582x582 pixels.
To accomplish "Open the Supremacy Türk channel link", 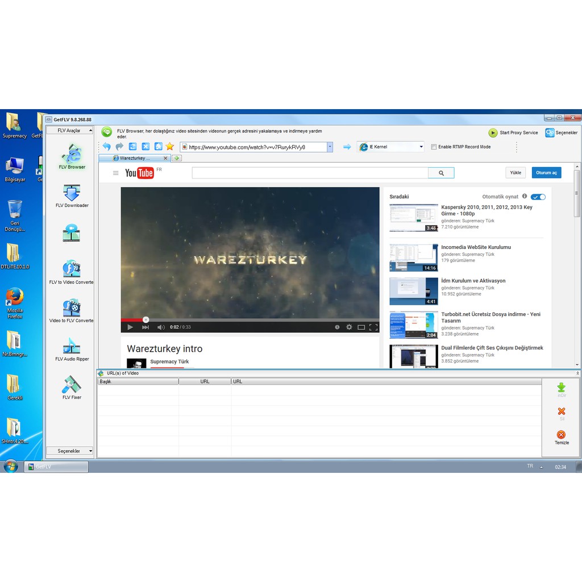I will pyautogui.click(x=169, y=361).
